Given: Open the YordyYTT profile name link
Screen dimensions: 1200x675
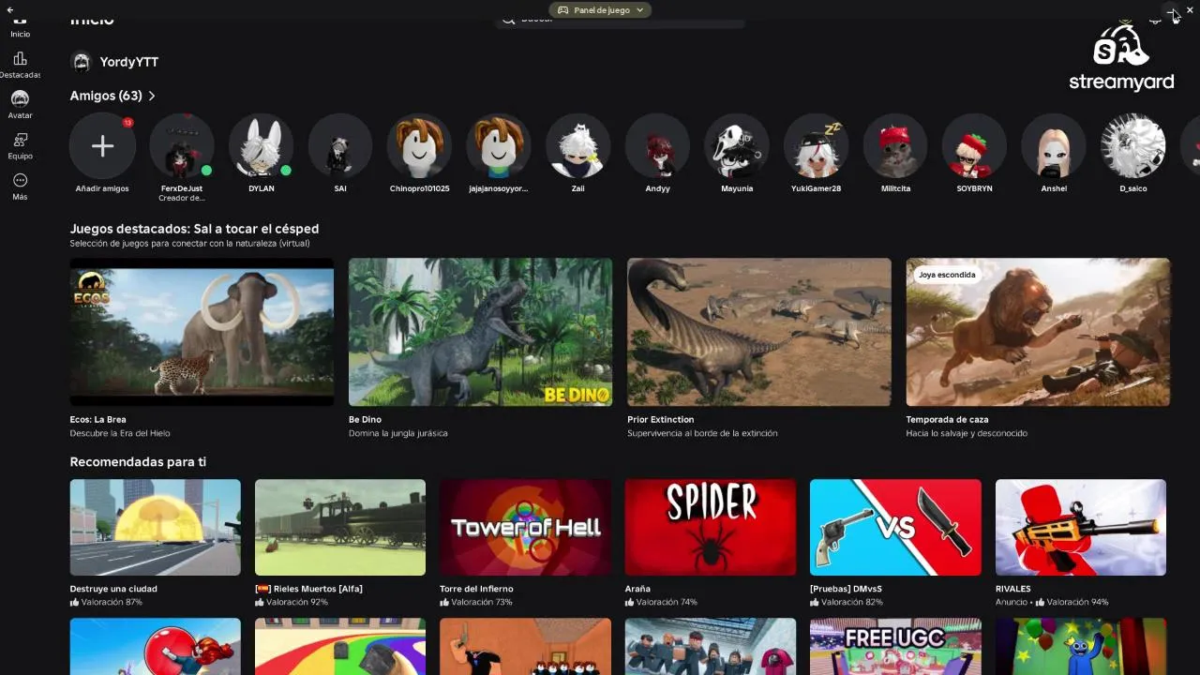Looking at the screenshot, I should point(129,62).
